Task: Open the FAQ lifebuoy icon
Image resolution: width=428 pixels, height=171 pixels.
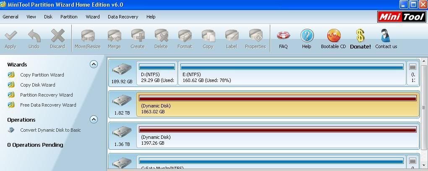Action: click(x=283, y=36)
